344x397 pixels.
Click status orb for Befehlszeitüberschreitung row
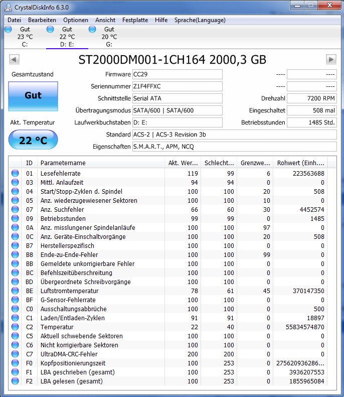click(x=15, y=273)
